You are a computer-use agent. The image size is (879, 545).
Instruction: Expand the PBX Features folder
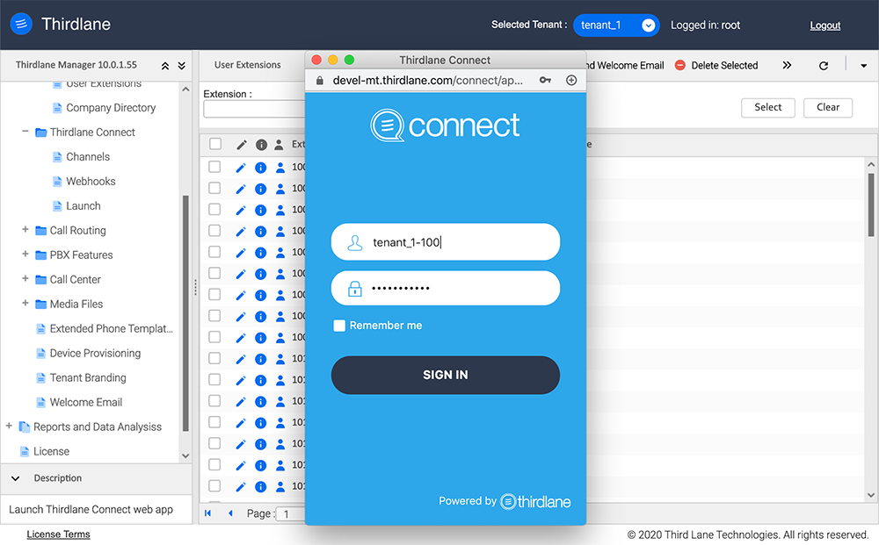click(x=25, y=254)
